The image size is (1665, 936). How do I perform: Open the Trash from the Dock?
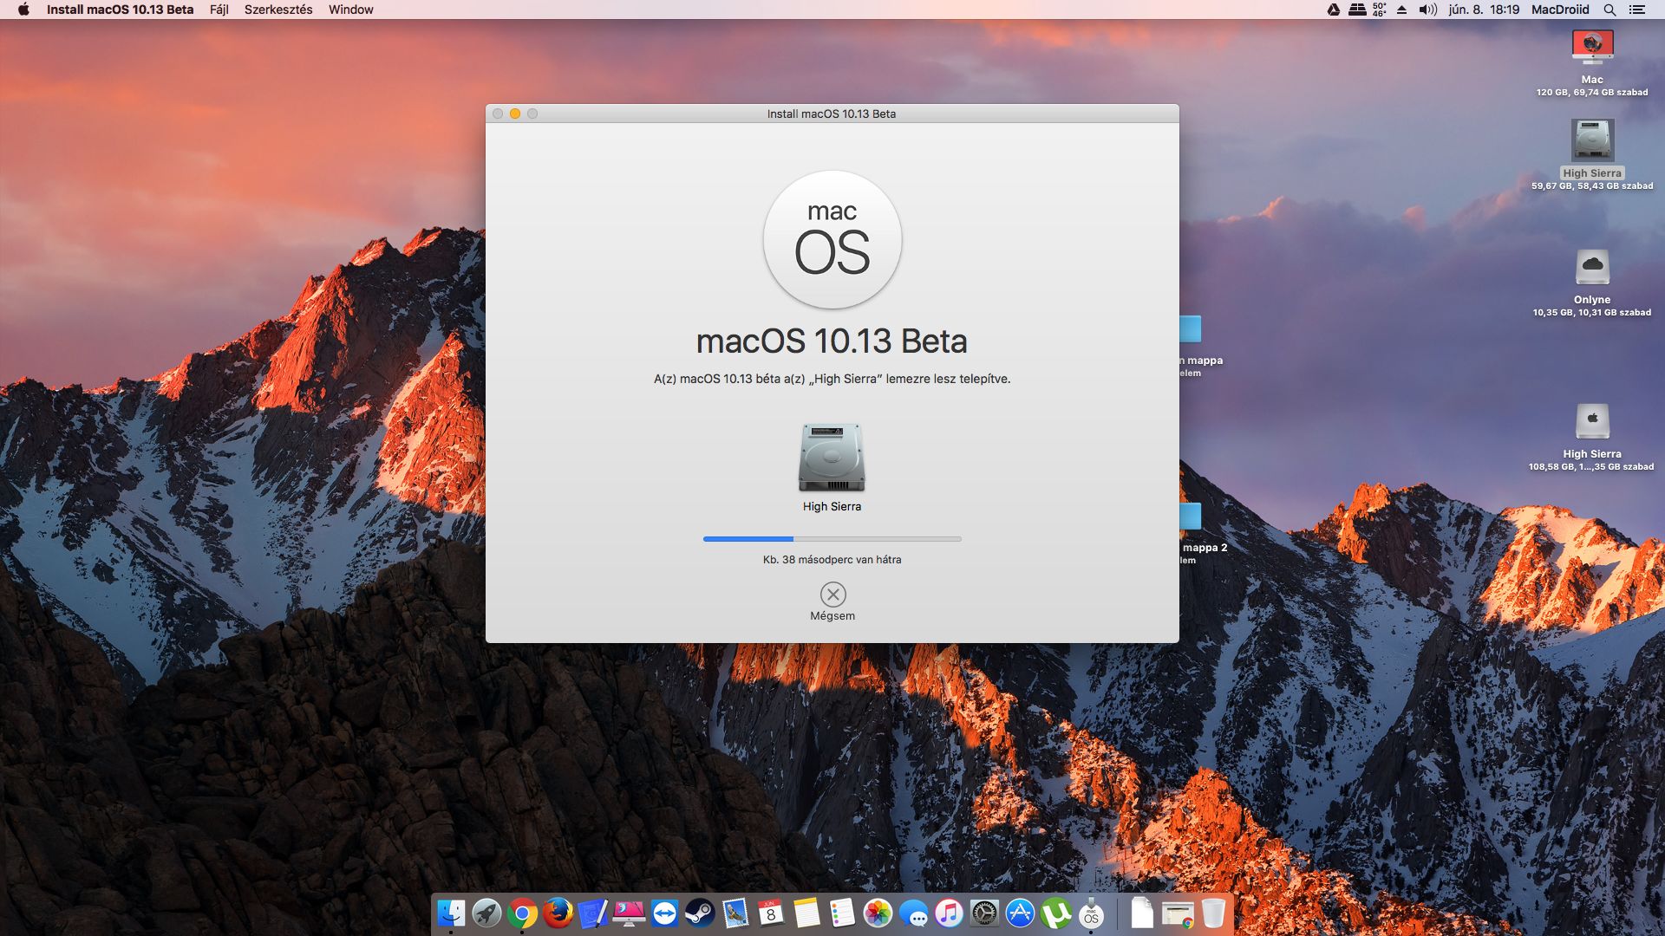tap(1213, 913)
